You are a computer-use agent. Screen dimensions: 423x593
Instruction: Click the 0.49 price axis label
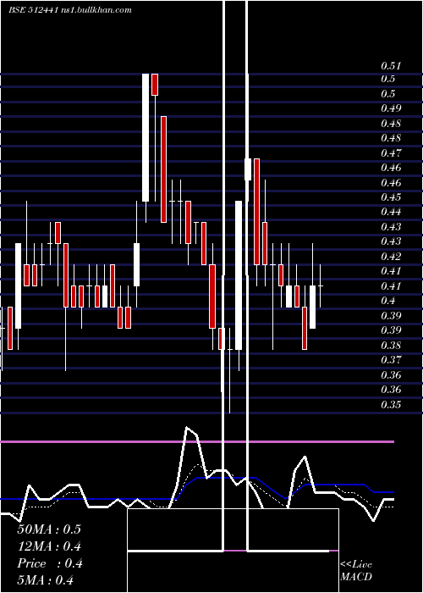(391, 108)
